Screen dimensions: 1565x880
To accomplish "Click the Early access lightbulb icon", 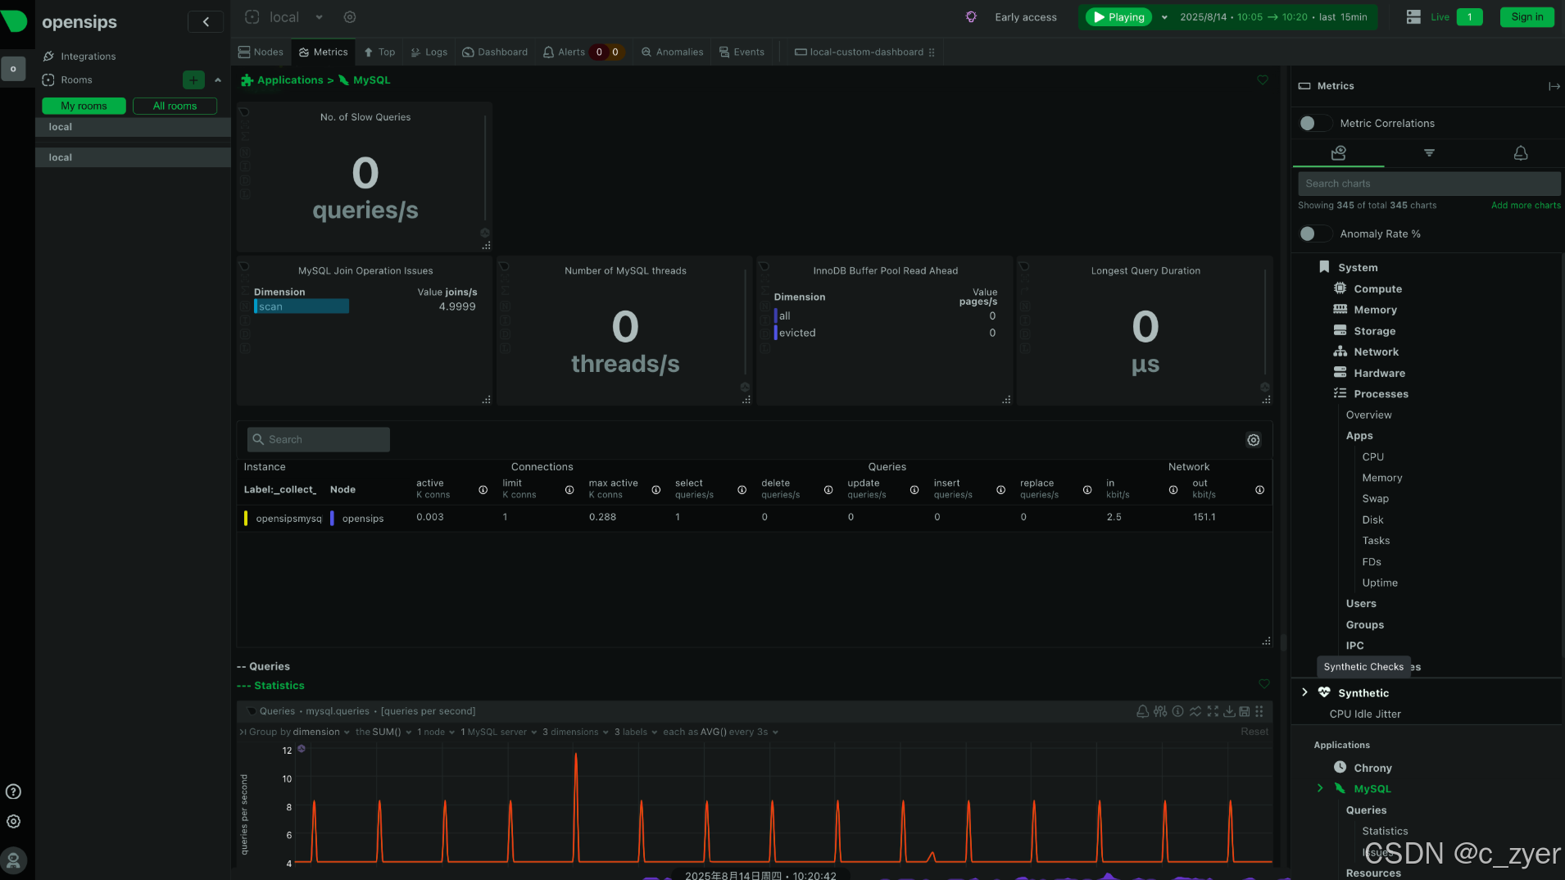I will (x=971, y=17).
